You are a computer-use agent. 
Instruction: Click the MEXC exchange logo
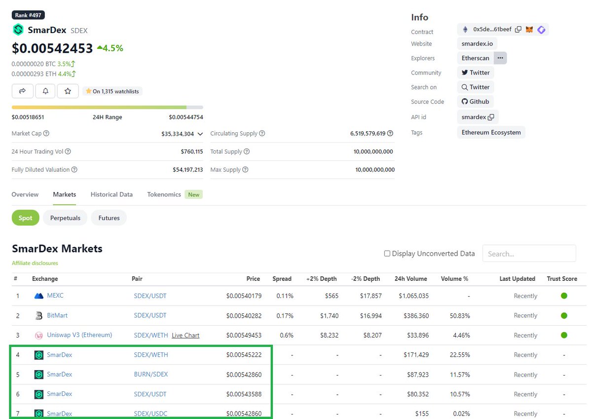39,296
